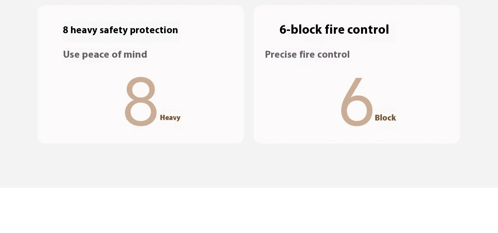This screenshot has width=498, height=233.
Task: Click the word "Use" in the left subtitle
Action: point(71,55)
